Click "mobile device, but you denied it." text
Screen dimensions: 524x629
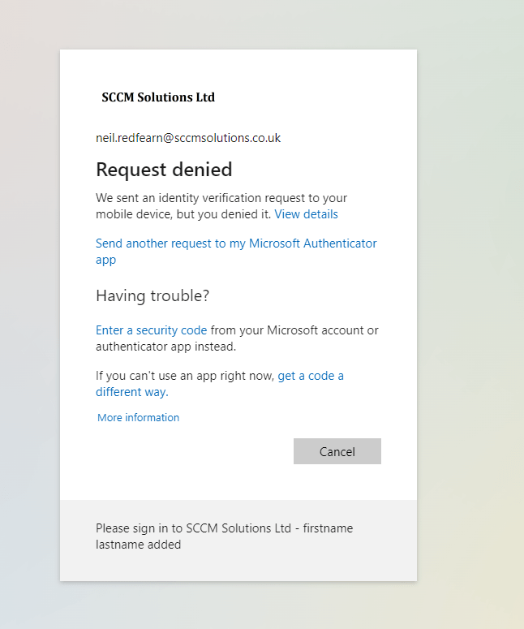pyautogui.click(x=183, y=214)
